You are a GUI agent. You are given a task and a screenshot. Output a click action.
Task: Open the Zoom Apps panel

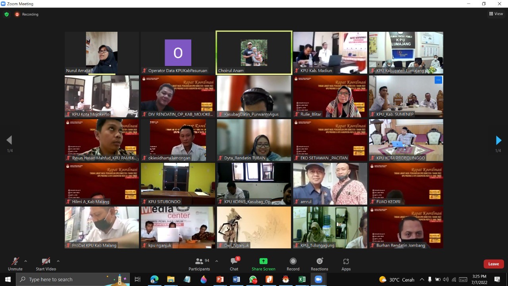point(346,264)
